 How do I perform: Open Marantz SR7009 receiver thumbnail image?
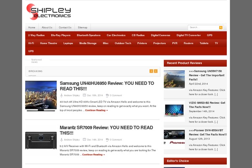(41, 140)
